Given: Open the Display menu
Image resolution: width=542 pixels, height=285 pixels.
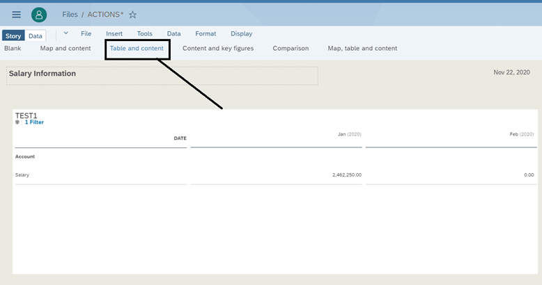Looking at the screenshot, I should click(x=241, y=33).
